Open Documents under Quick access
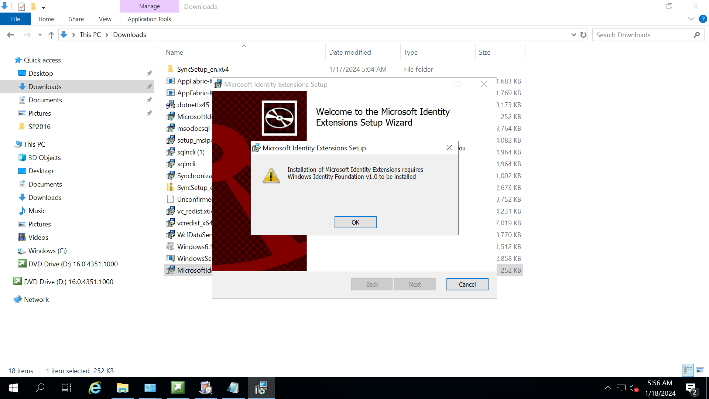The height and width of the screenshot is (399, 709). 45,100
